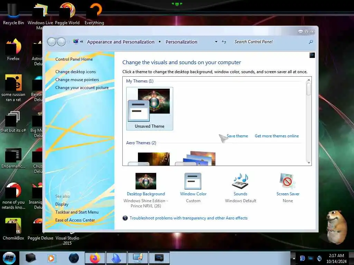The width and height of the screenshot is (354, 265).
Task: Click the refresh icon in address bar
Action: point(224,42)
